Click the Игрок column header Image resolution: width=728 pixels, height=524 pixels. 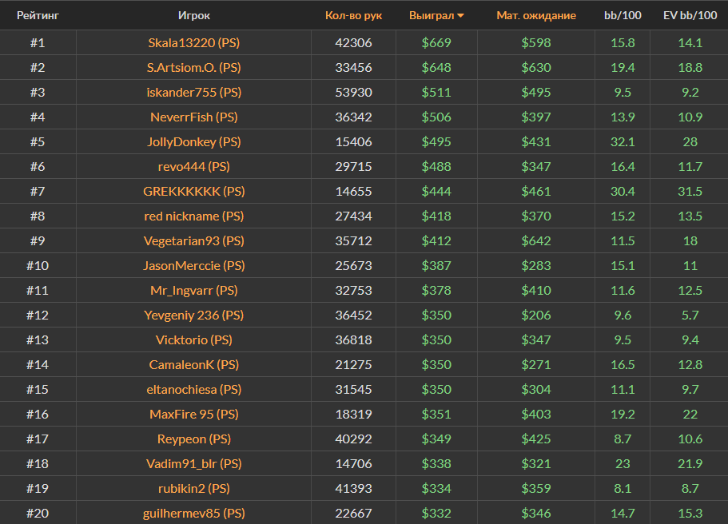(194, 15)
